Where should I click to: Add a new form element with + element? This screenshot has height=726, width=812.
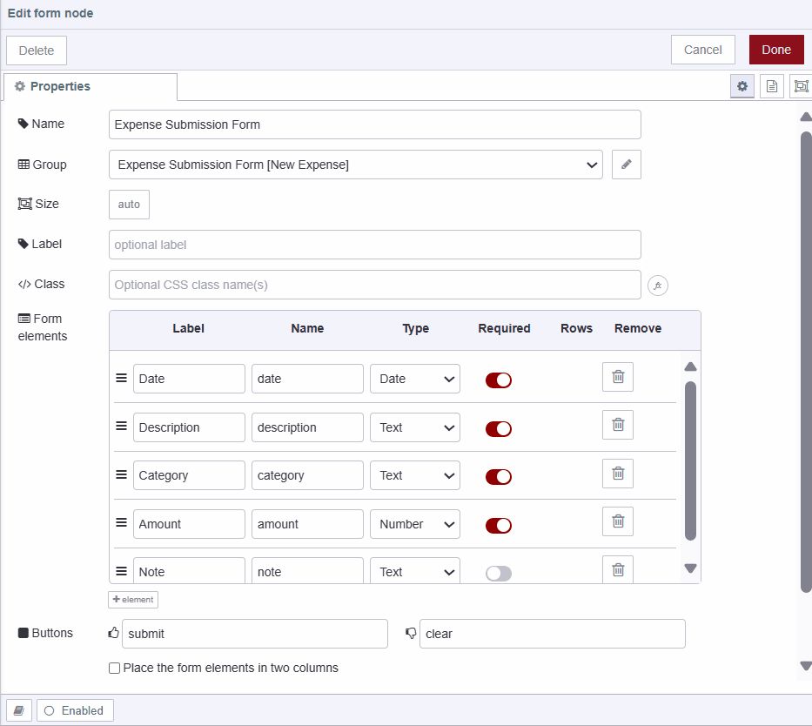click(x=132, y=599)
